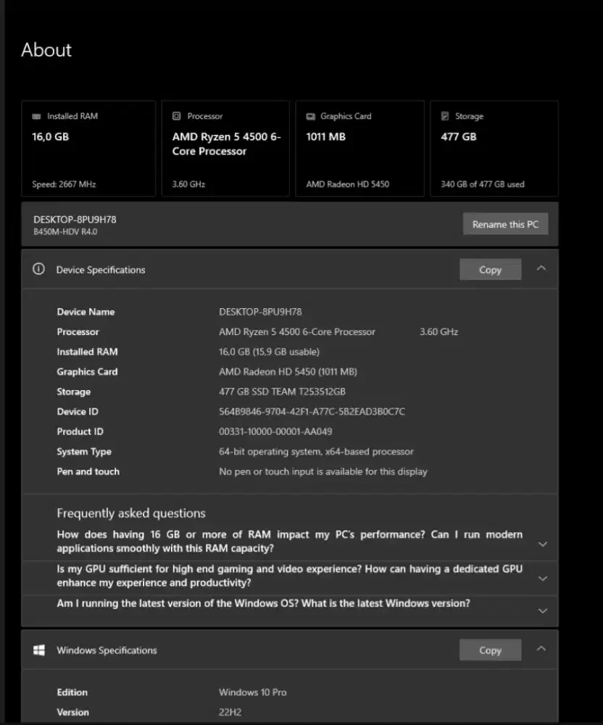The image size is (603, 725).
Task: Select the Device ID value text
Action: 312,411
